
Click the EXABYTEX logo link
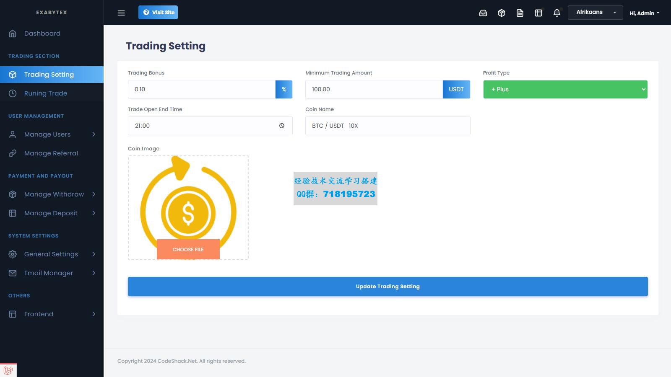52,13
